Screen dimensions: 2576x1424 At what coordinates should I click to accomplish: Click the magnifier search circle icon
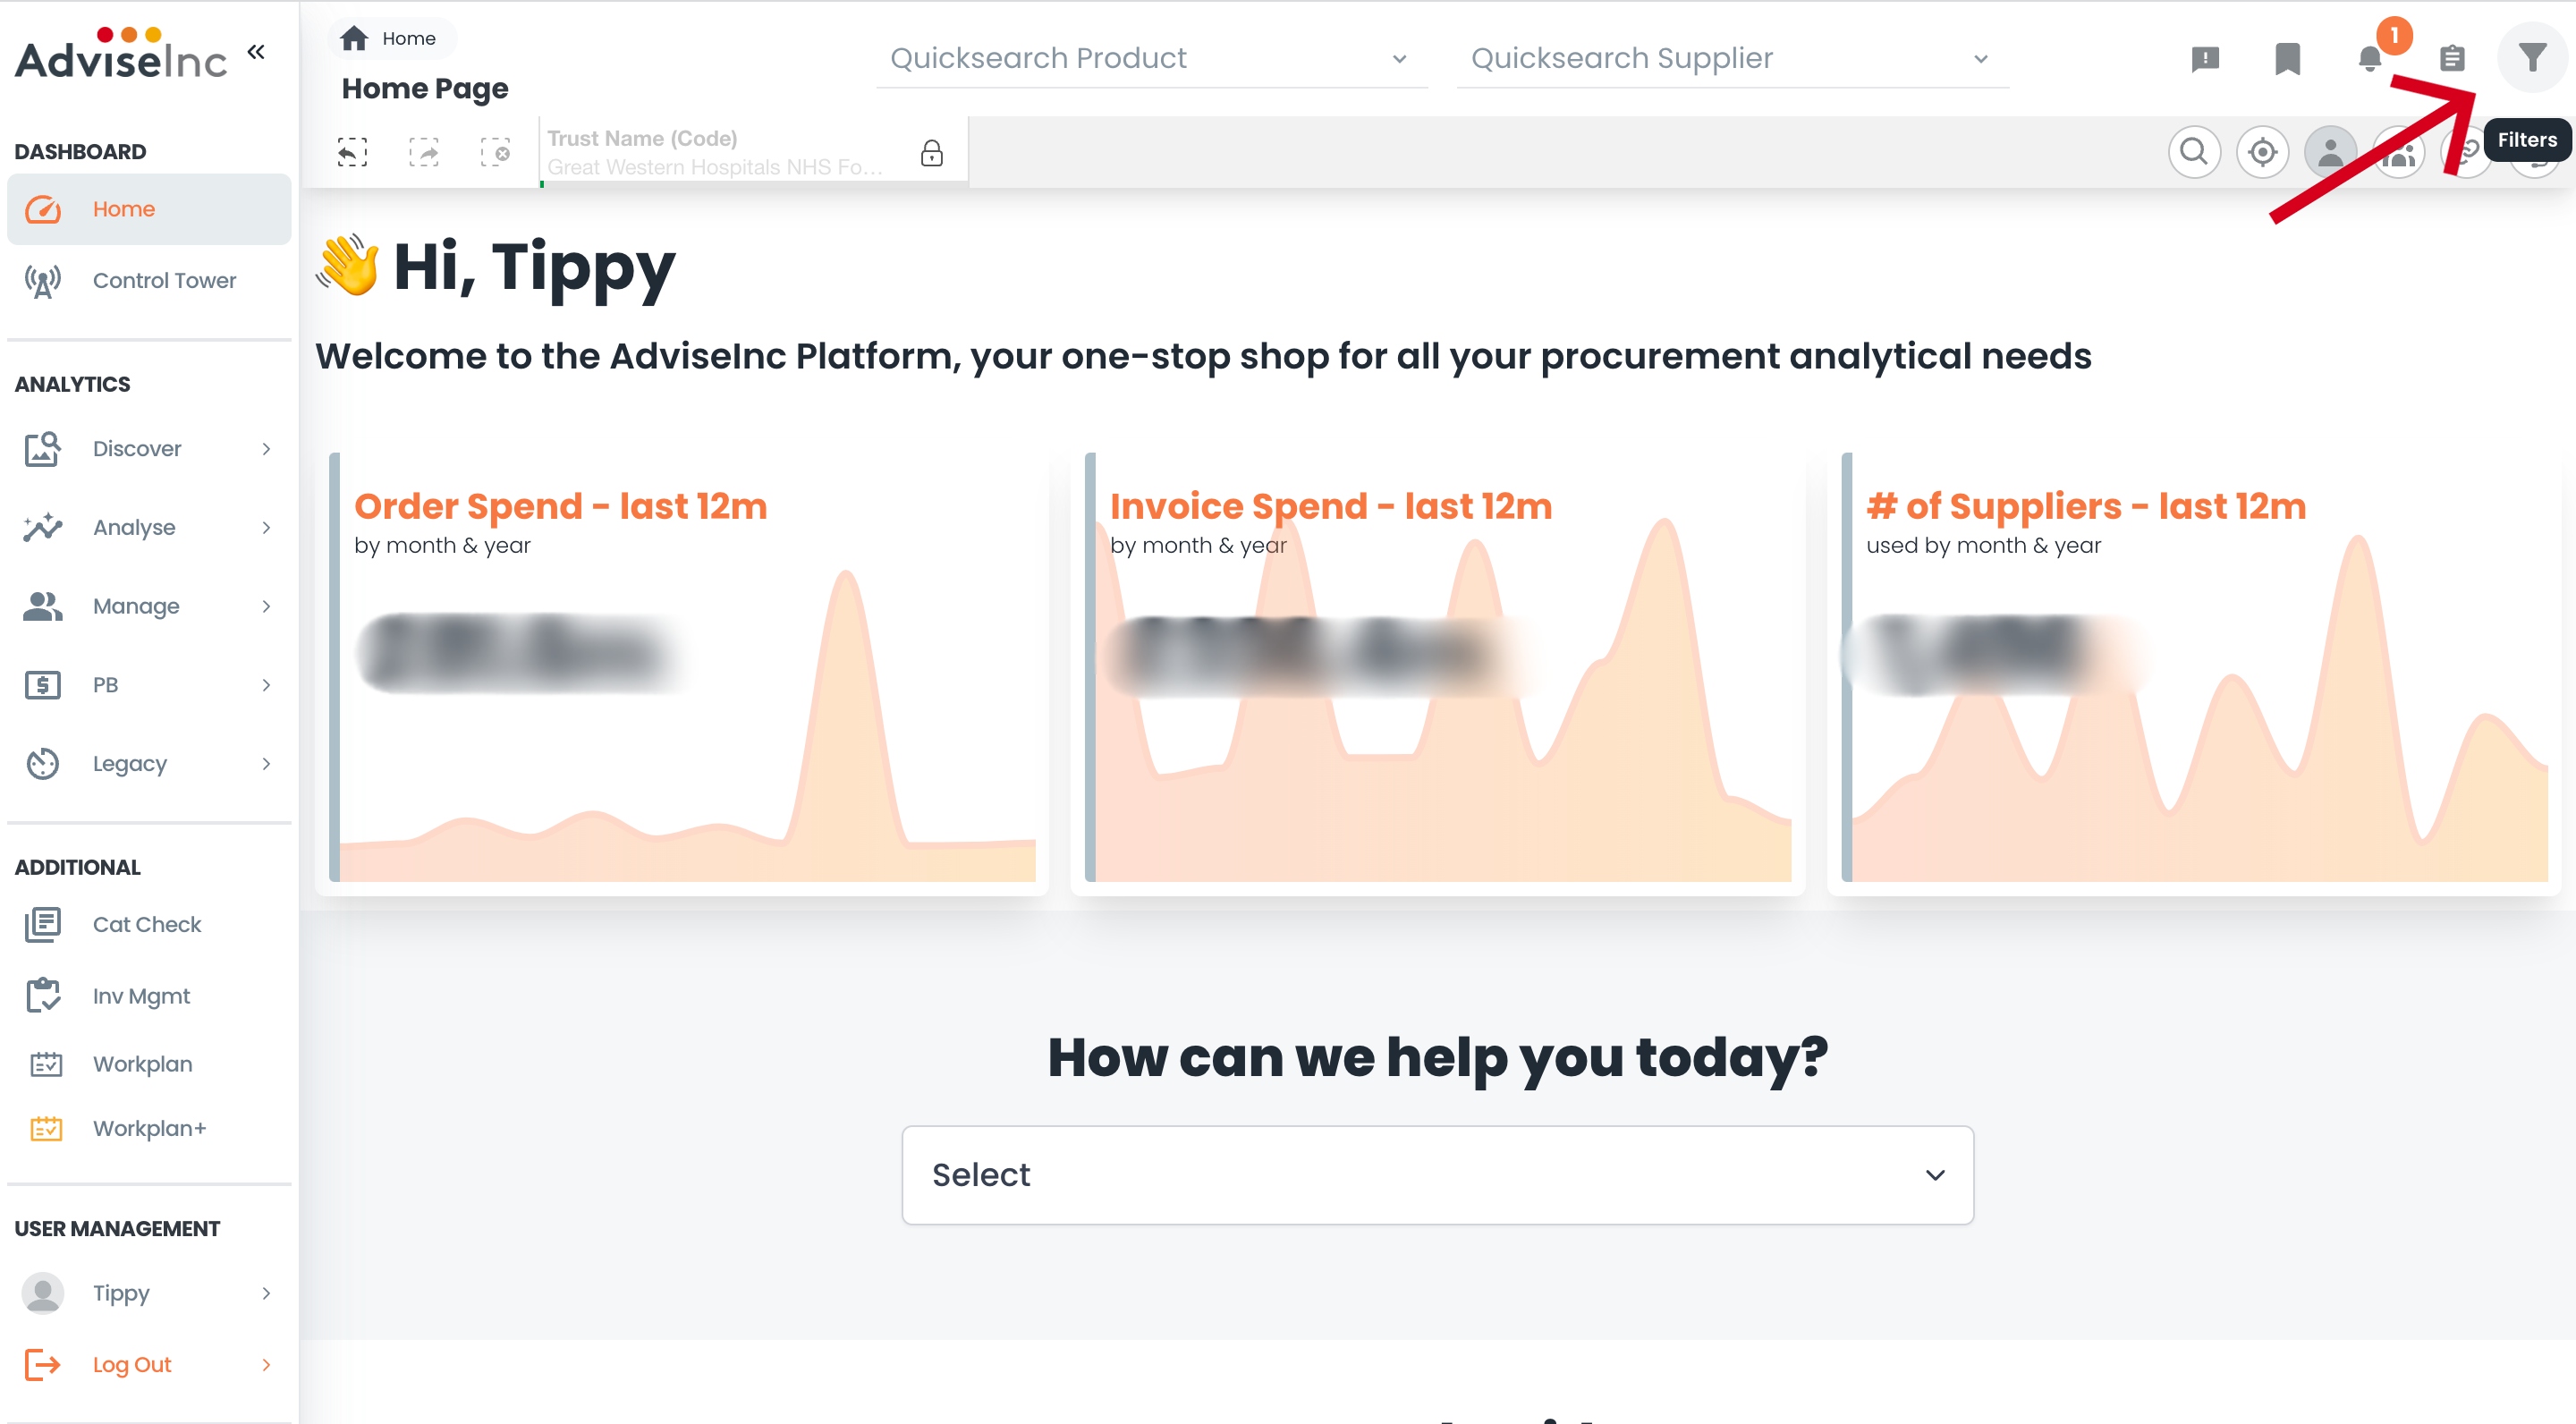pos(2194,152)
